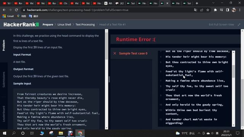Go back to the previous page
The image size is (244, 137).
point(4,10)
